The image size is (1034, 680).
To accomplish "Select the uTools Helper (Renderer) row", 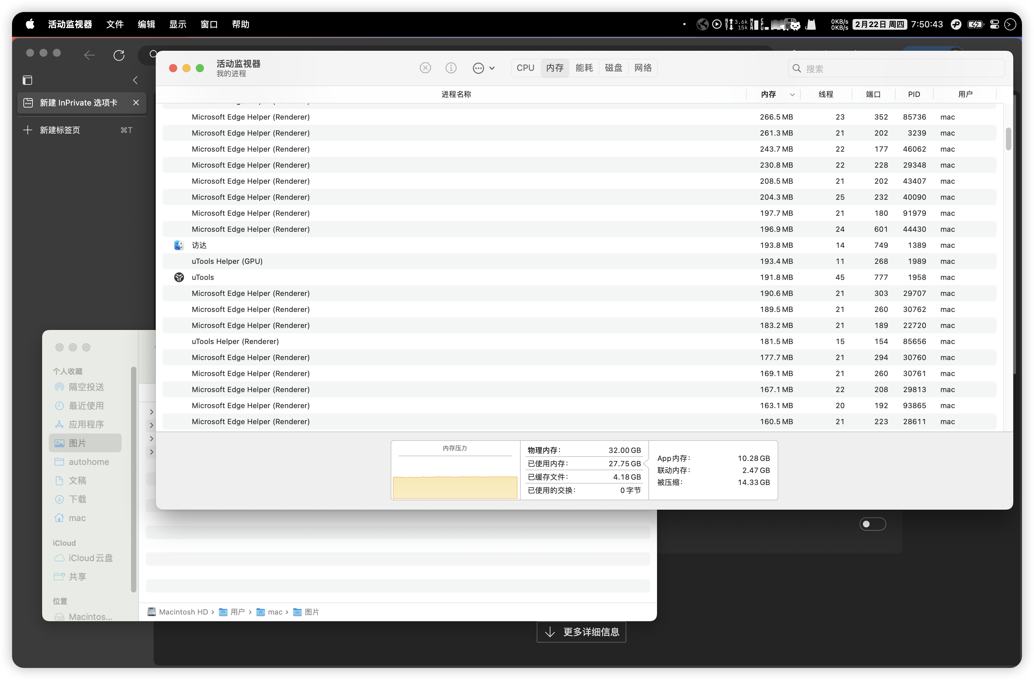I will pos(579,342).
